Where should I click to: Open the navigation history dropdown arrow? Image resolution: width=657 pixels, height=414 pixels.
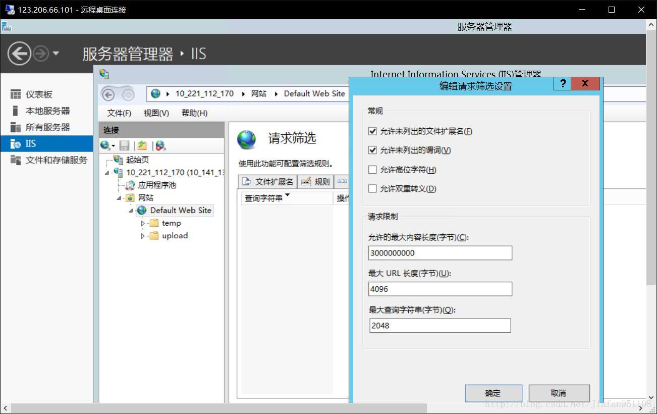coord(56,53)
